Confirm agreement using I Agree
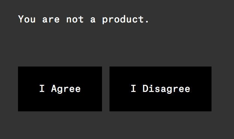This screenshot has height=139, width=234. tap(60, 89)
